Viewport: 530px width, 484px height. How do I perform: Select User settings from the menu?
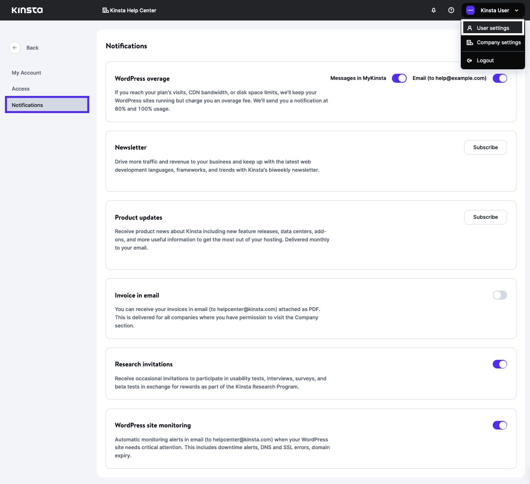pyautogui.click(x=493, y=27)
